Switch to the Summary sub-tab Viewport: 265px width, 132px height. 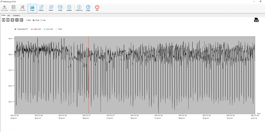(x=16, y=15)
